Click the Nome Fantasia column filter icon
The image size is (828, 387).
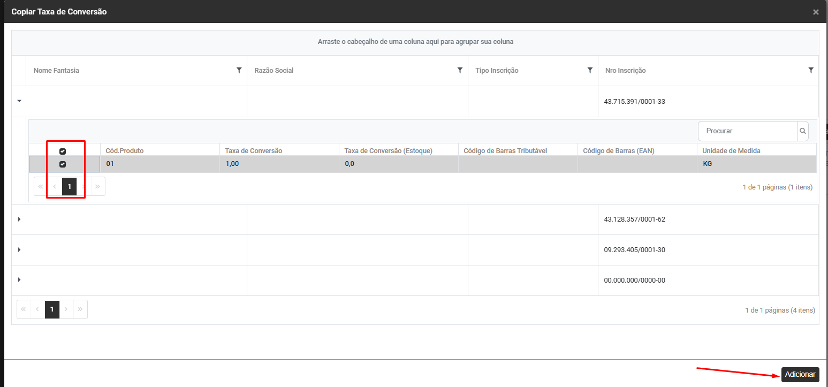(239, 70)
